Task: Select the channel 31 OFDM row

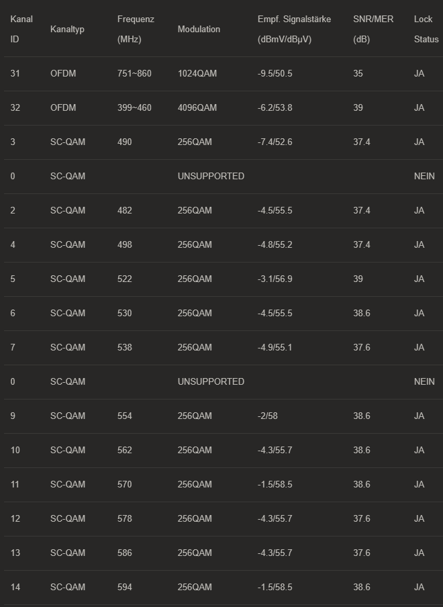Action: (x=224, y=74)
